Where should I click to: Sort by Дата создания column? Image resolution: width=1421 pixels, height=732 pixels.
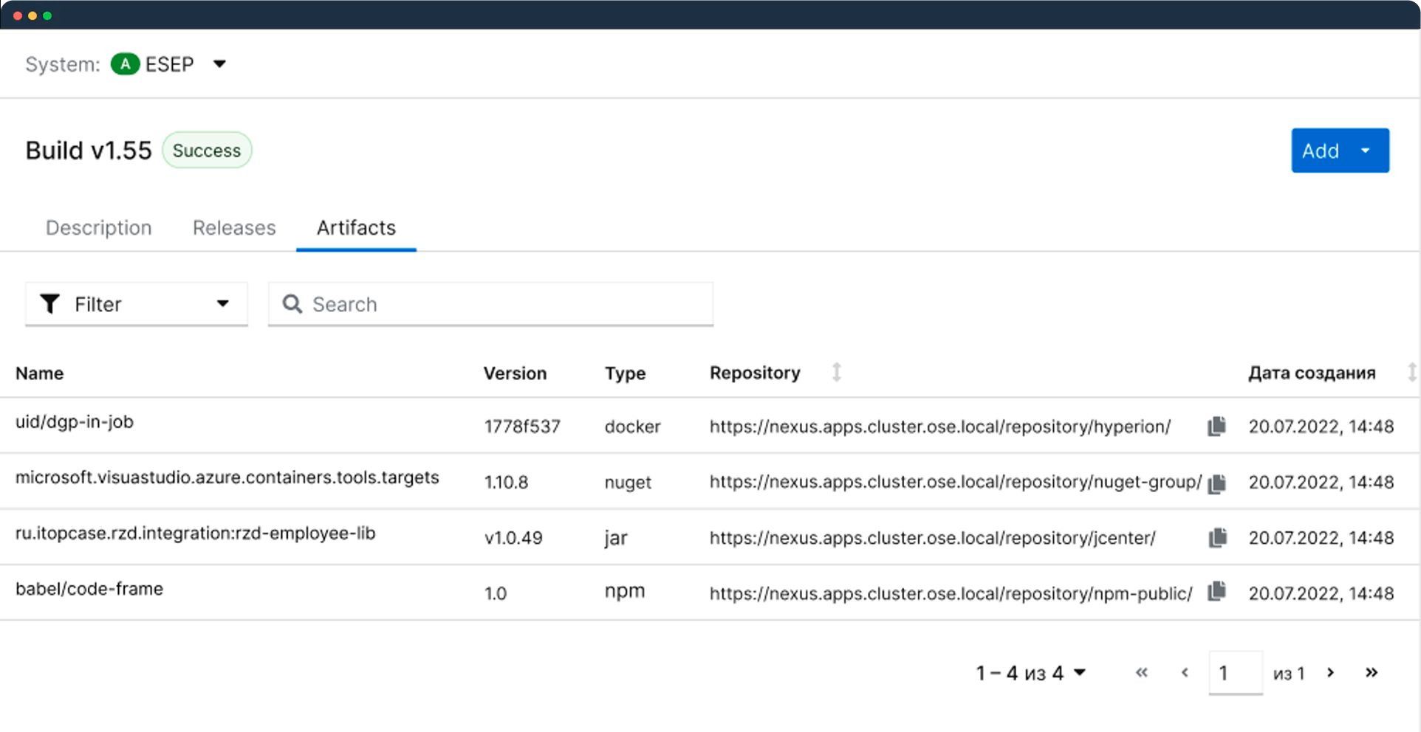(1411, 373)
